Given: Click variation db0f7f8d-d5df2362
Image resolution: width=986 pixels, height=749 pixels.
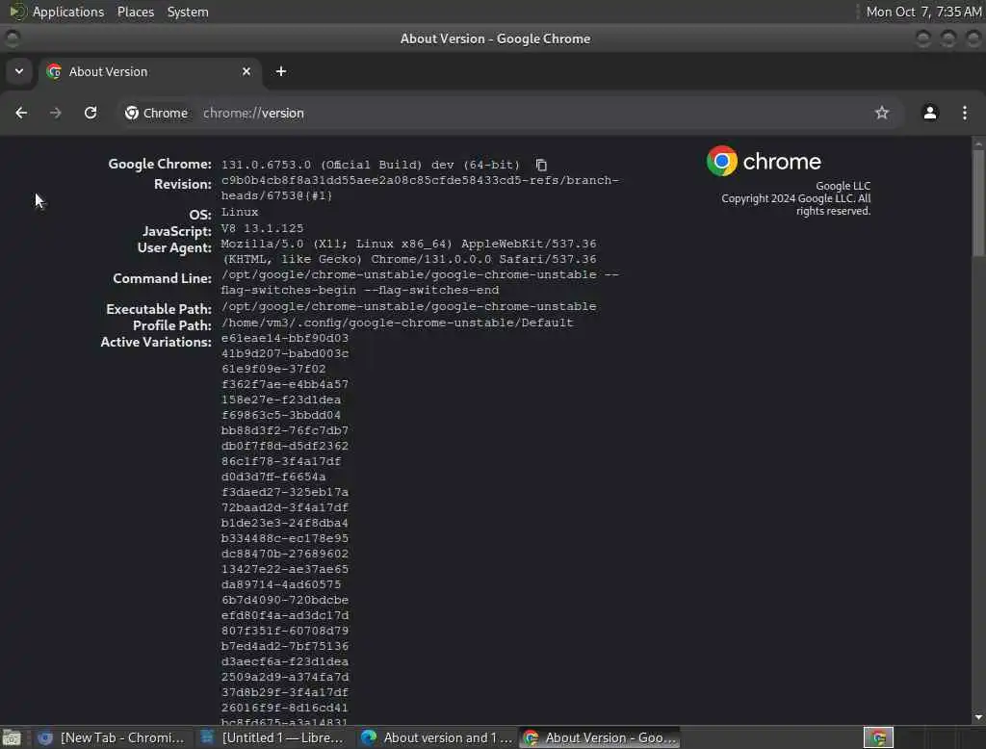Looking at the screenshot, I should (x=285, y=446).
